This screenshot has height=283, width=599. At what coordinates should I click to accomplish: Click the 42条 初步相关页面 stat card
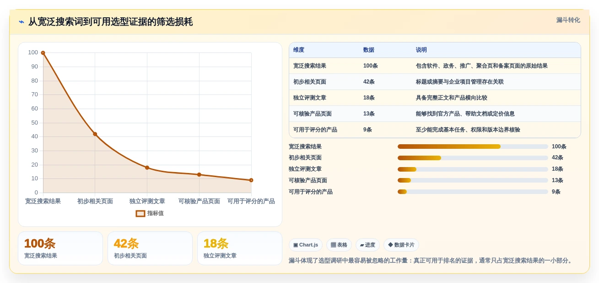(x=150, y=248)
